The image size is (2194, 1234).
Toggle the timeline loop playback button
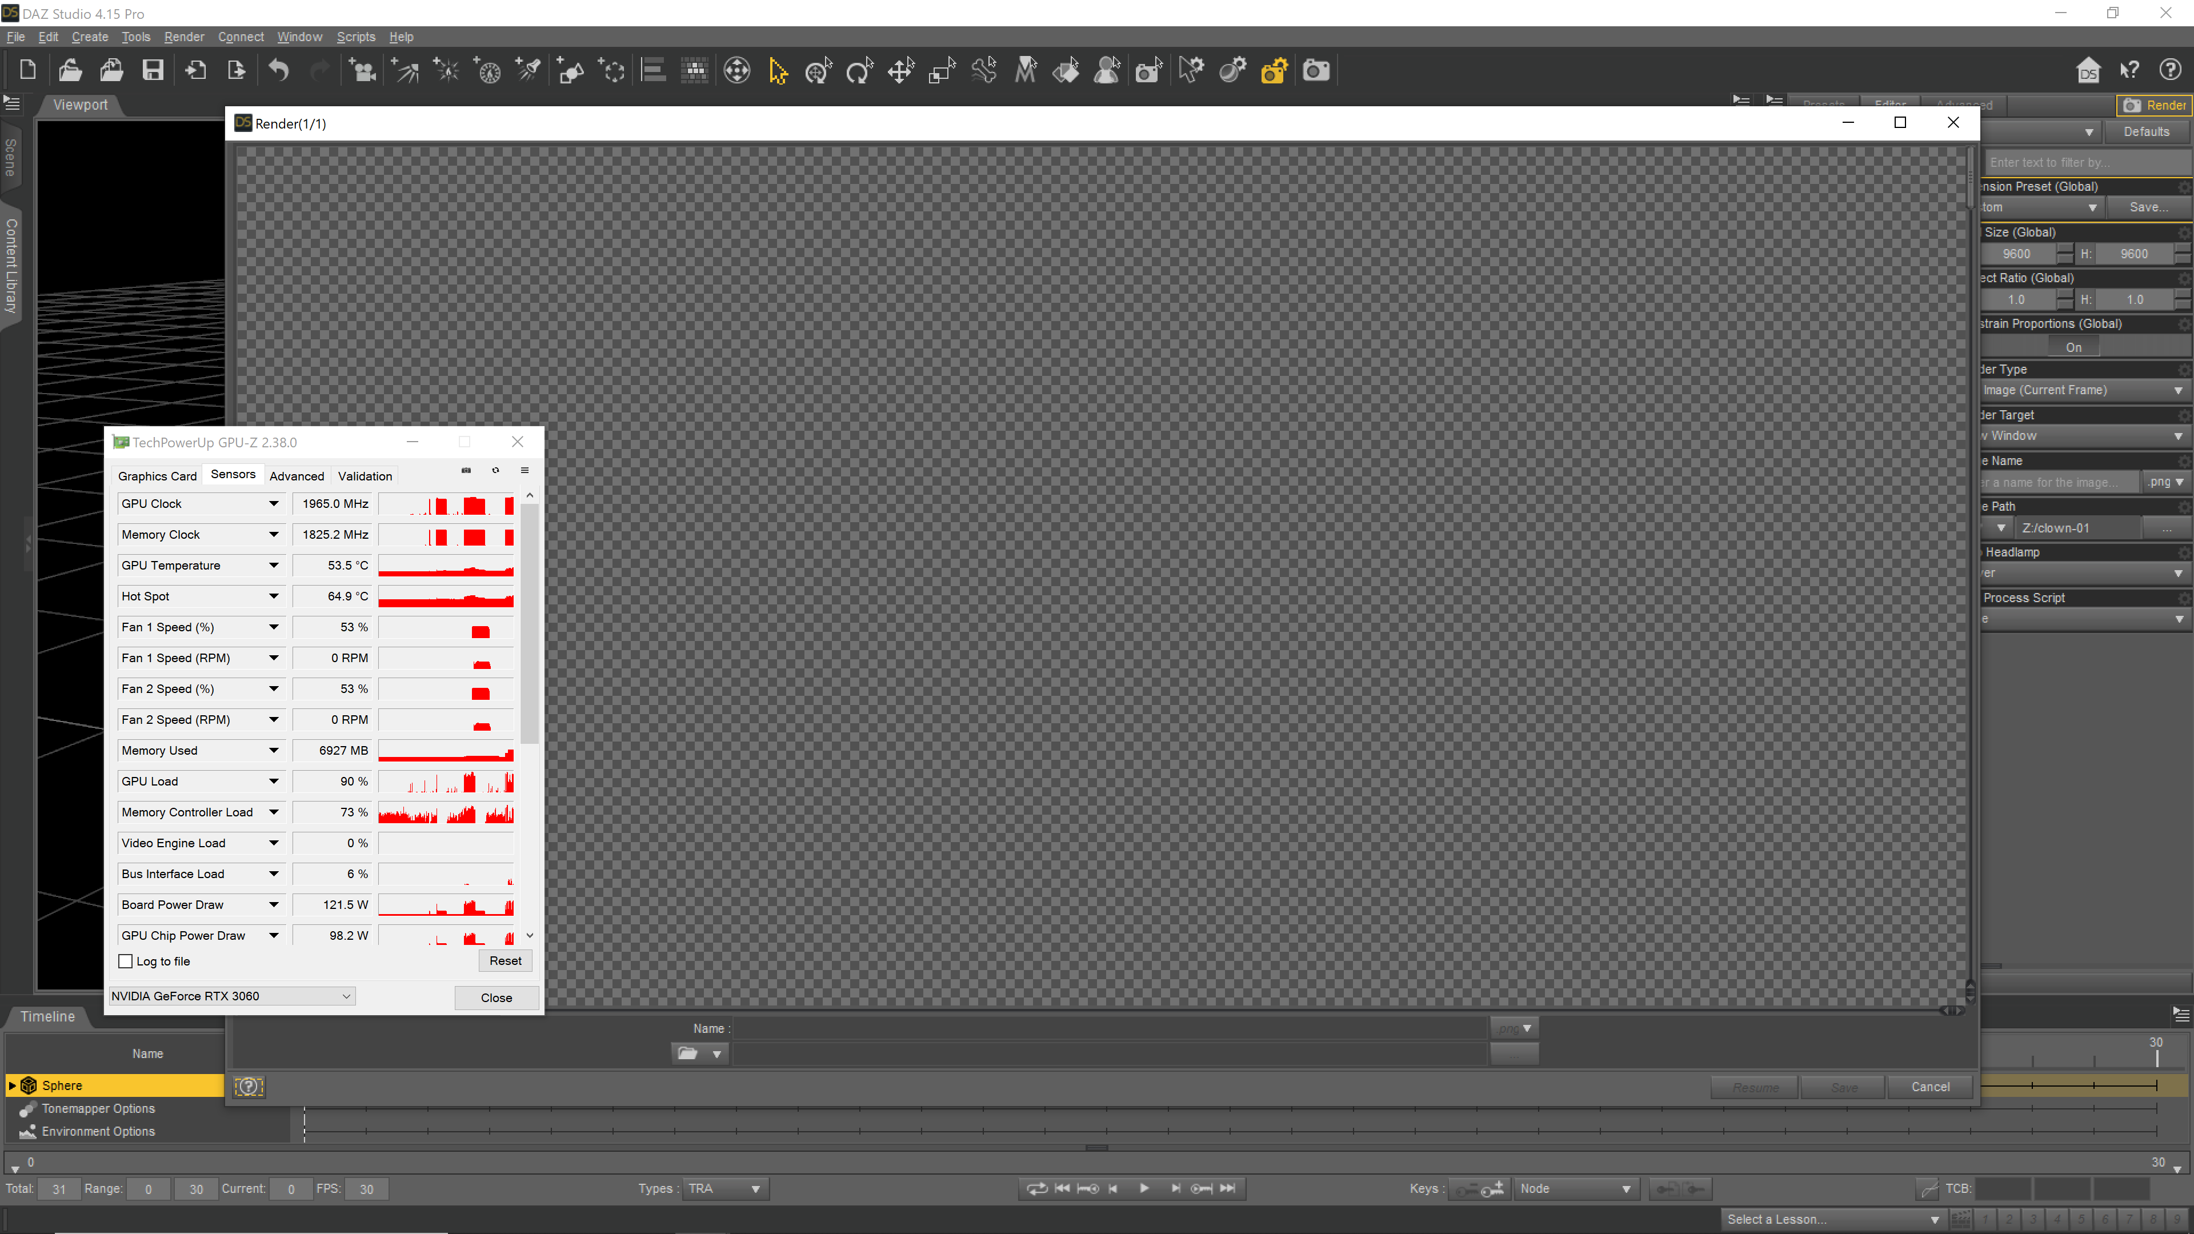[x=1036, y=1189]
